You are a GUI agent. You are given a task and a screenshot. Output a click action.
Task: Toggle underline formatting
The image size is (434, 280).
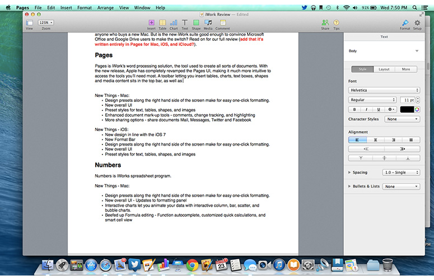tap(379, 110)
